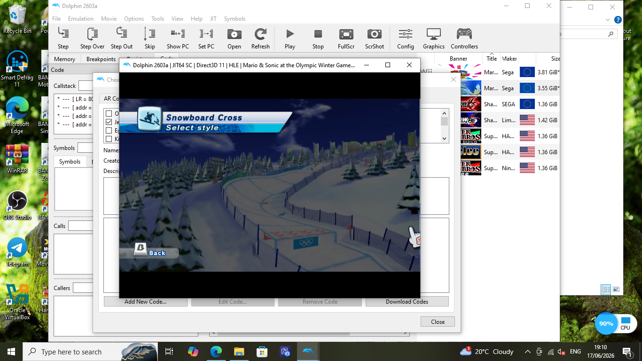Viewport: 642px width, 361px height.
Task: Switch to the Breakpoints tab
Action: [101, 59]
